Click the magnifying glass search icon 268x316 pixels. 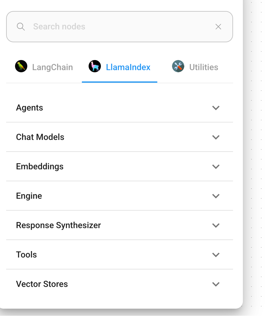21,27
